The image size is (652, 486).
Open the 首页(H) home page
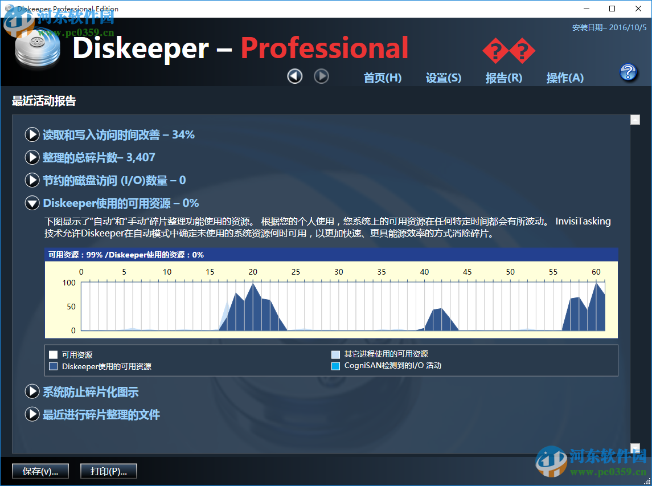tap(382, 78)
